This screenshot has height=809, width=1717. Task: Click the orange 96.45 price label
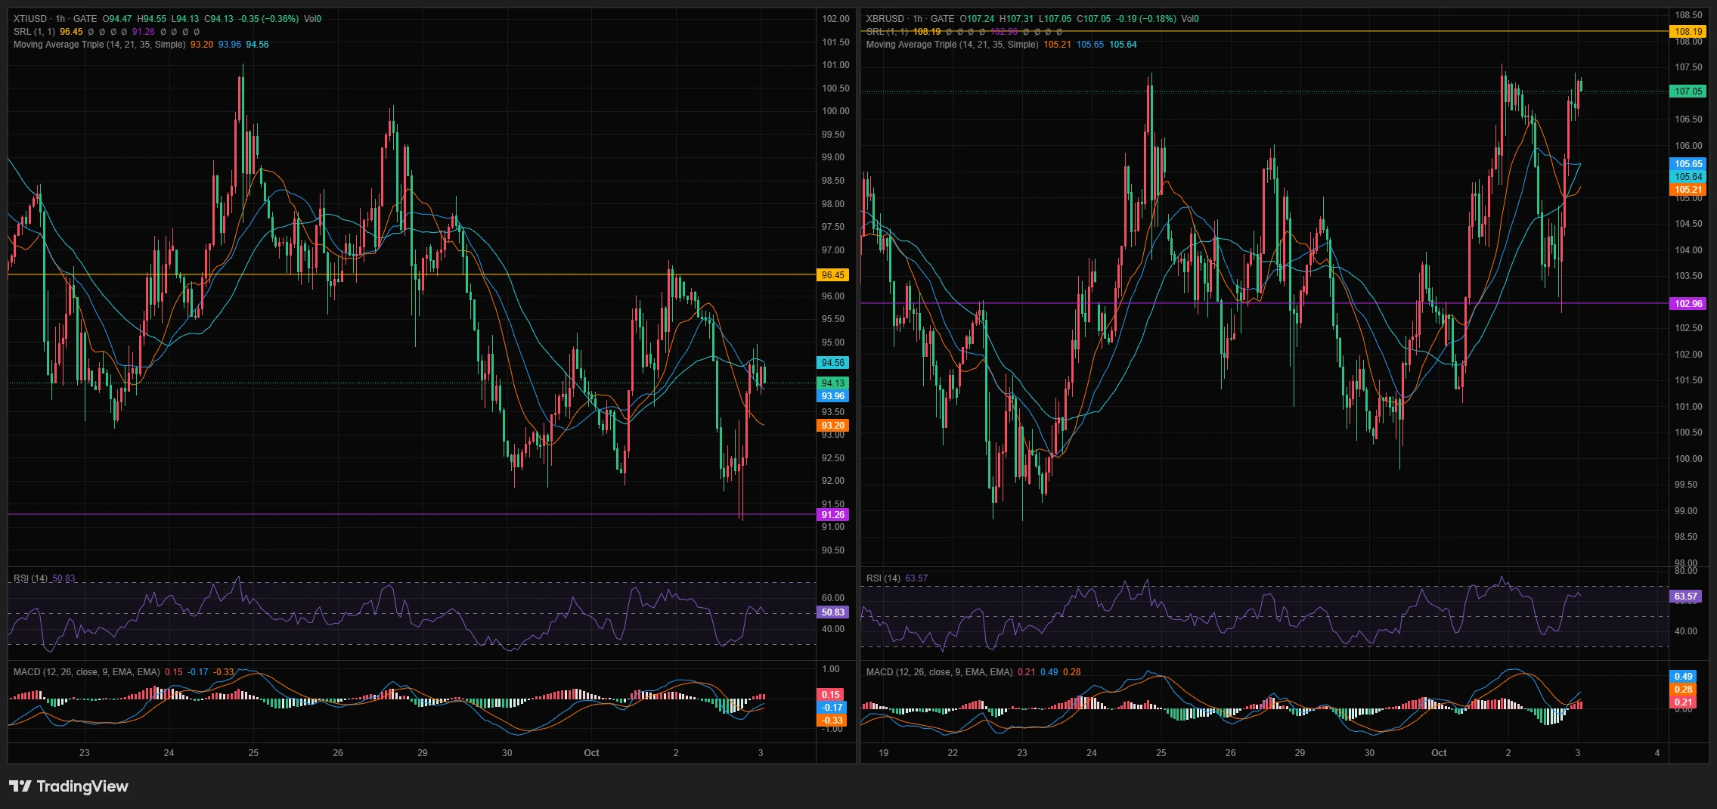pos(833,275)
